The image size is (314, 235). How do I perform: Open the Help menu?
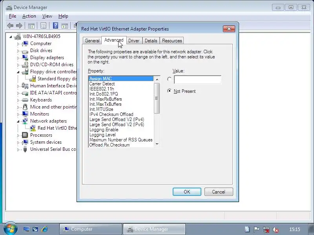(63, 16)
